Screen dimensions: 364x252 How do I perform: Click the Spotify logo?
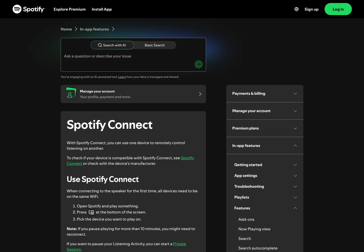tap(29, 9)
